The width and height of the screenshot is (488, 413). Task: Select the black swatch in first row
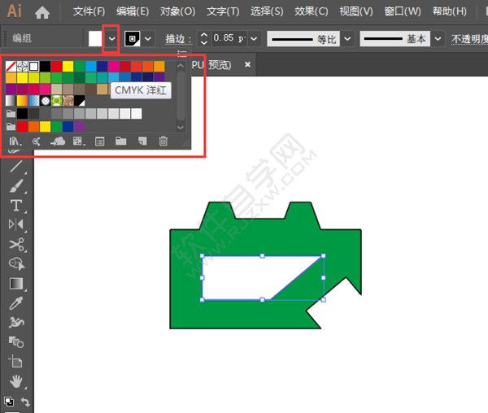(x=45, y=66)
